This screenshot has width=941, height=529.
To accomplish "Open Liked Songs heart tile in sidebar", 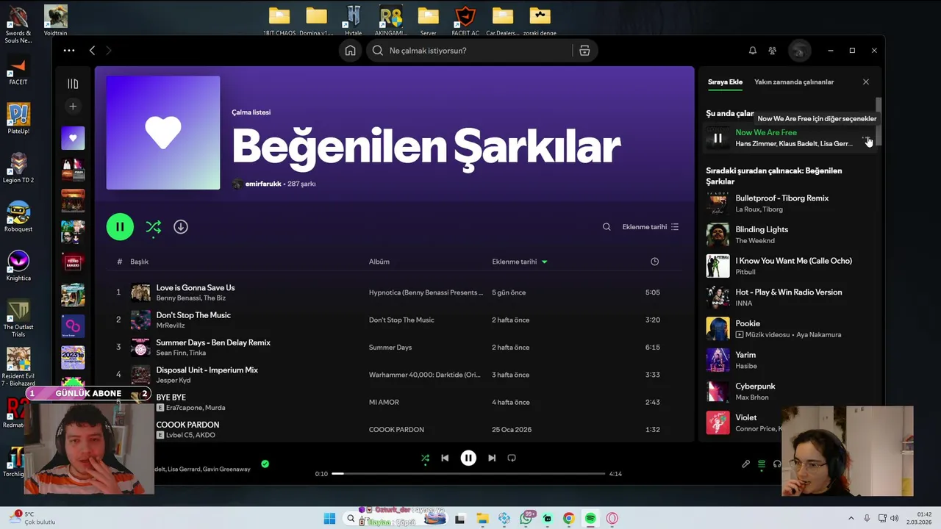I will click(73, 138).
